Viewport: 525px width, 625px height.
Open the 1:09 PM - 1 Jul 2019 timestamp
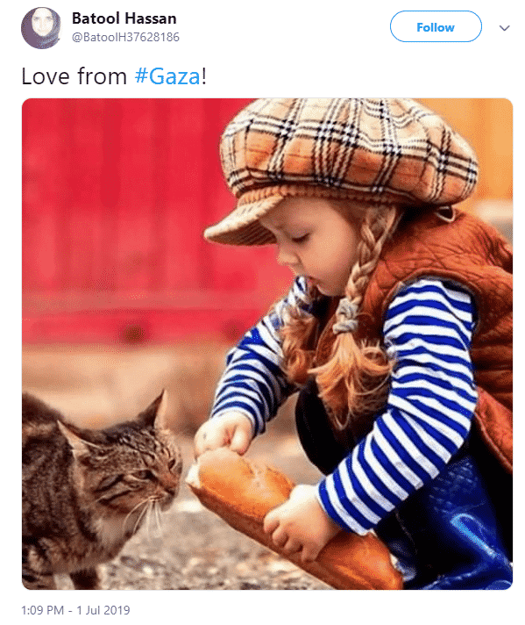point(75,610)
